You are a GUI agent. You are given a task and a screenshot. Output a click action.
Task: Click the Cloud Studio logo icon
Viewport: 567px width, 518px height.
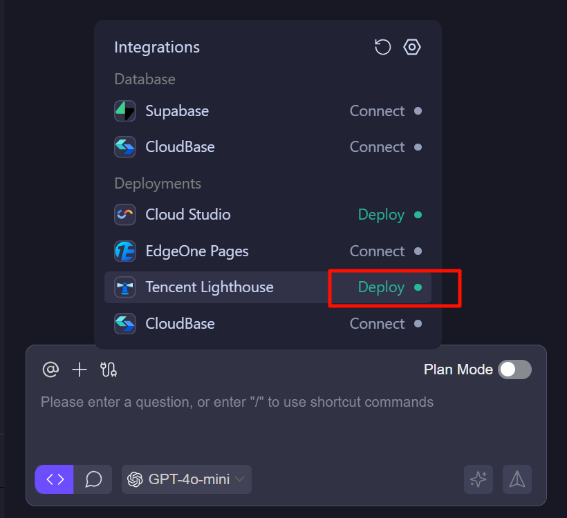click(x=125, y=215)
